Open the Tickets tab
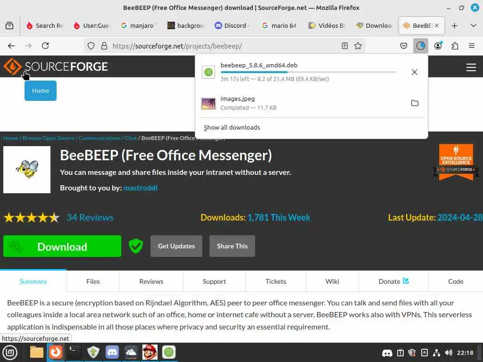 coord(275,281)
